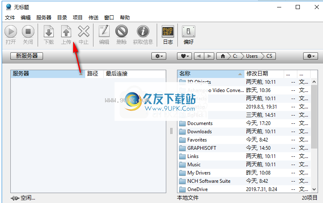Screen dimensions: 323x203
Task: Open the heart favorites dropdown
Action: click(184, 56)
